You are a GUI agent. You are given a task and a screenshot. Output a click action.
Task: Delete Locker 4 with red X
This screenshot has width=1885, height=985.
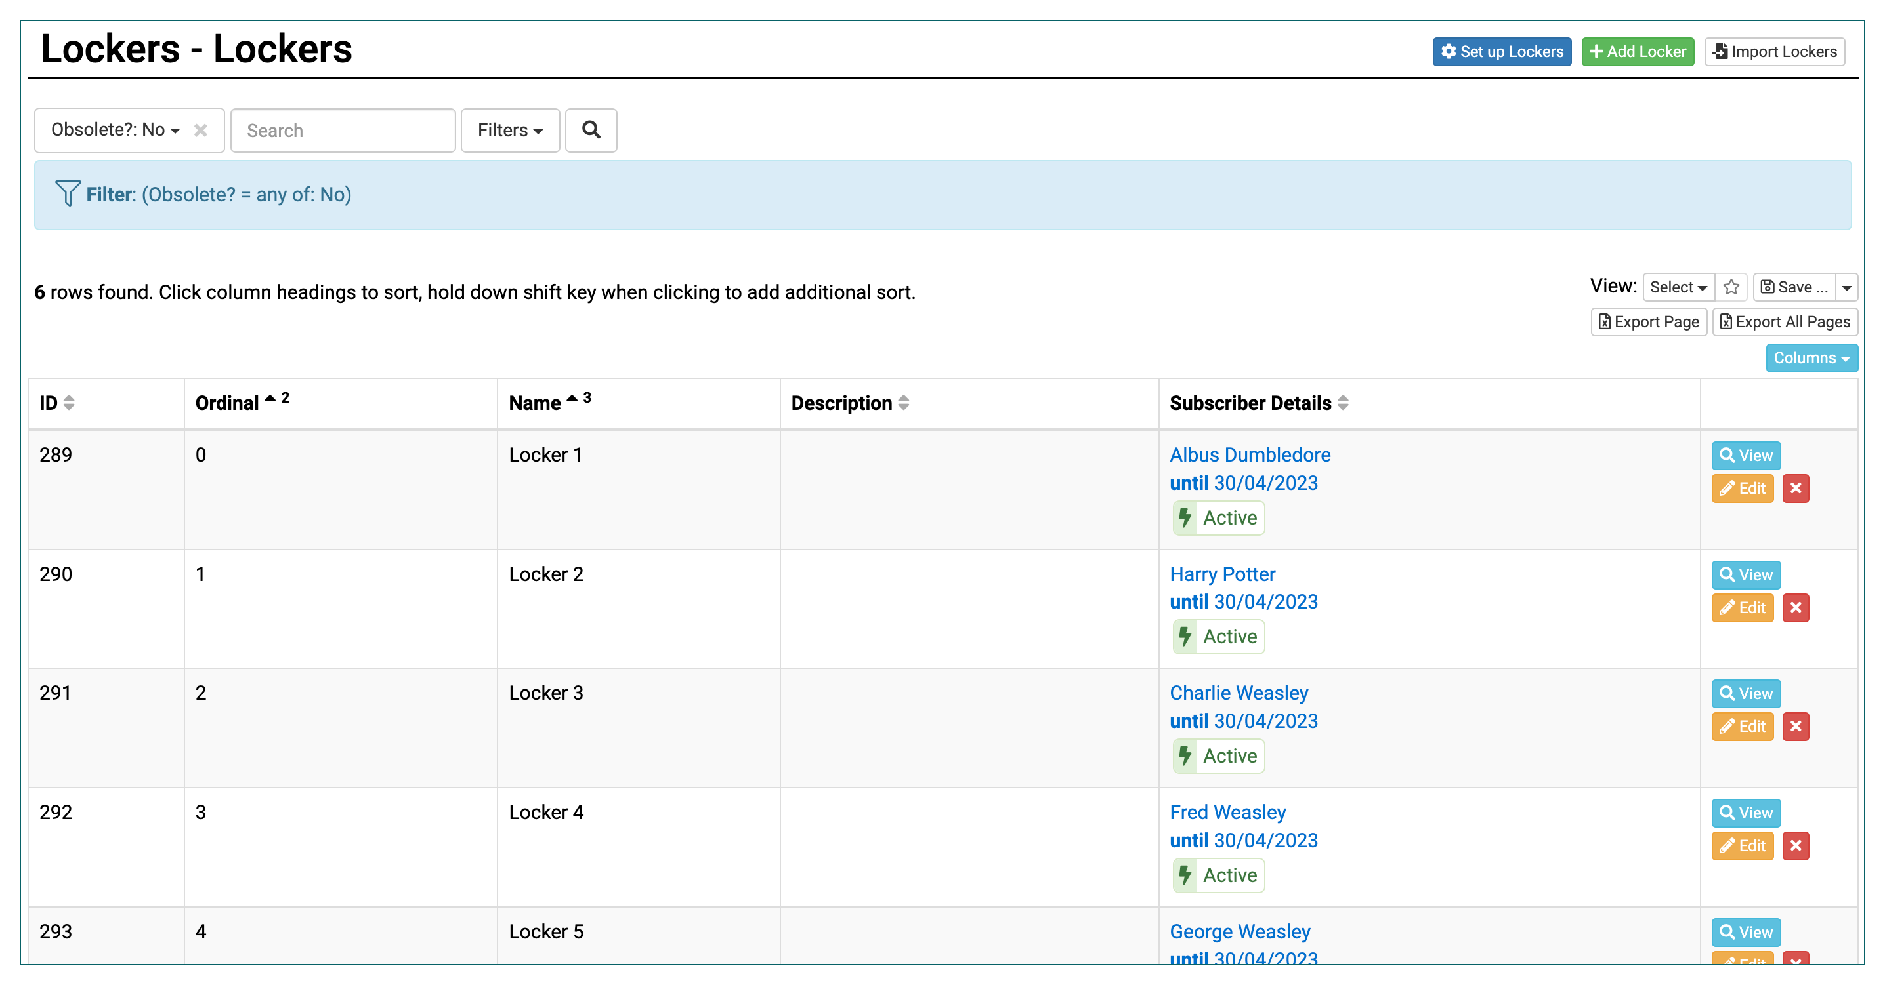pos(1795,846)
